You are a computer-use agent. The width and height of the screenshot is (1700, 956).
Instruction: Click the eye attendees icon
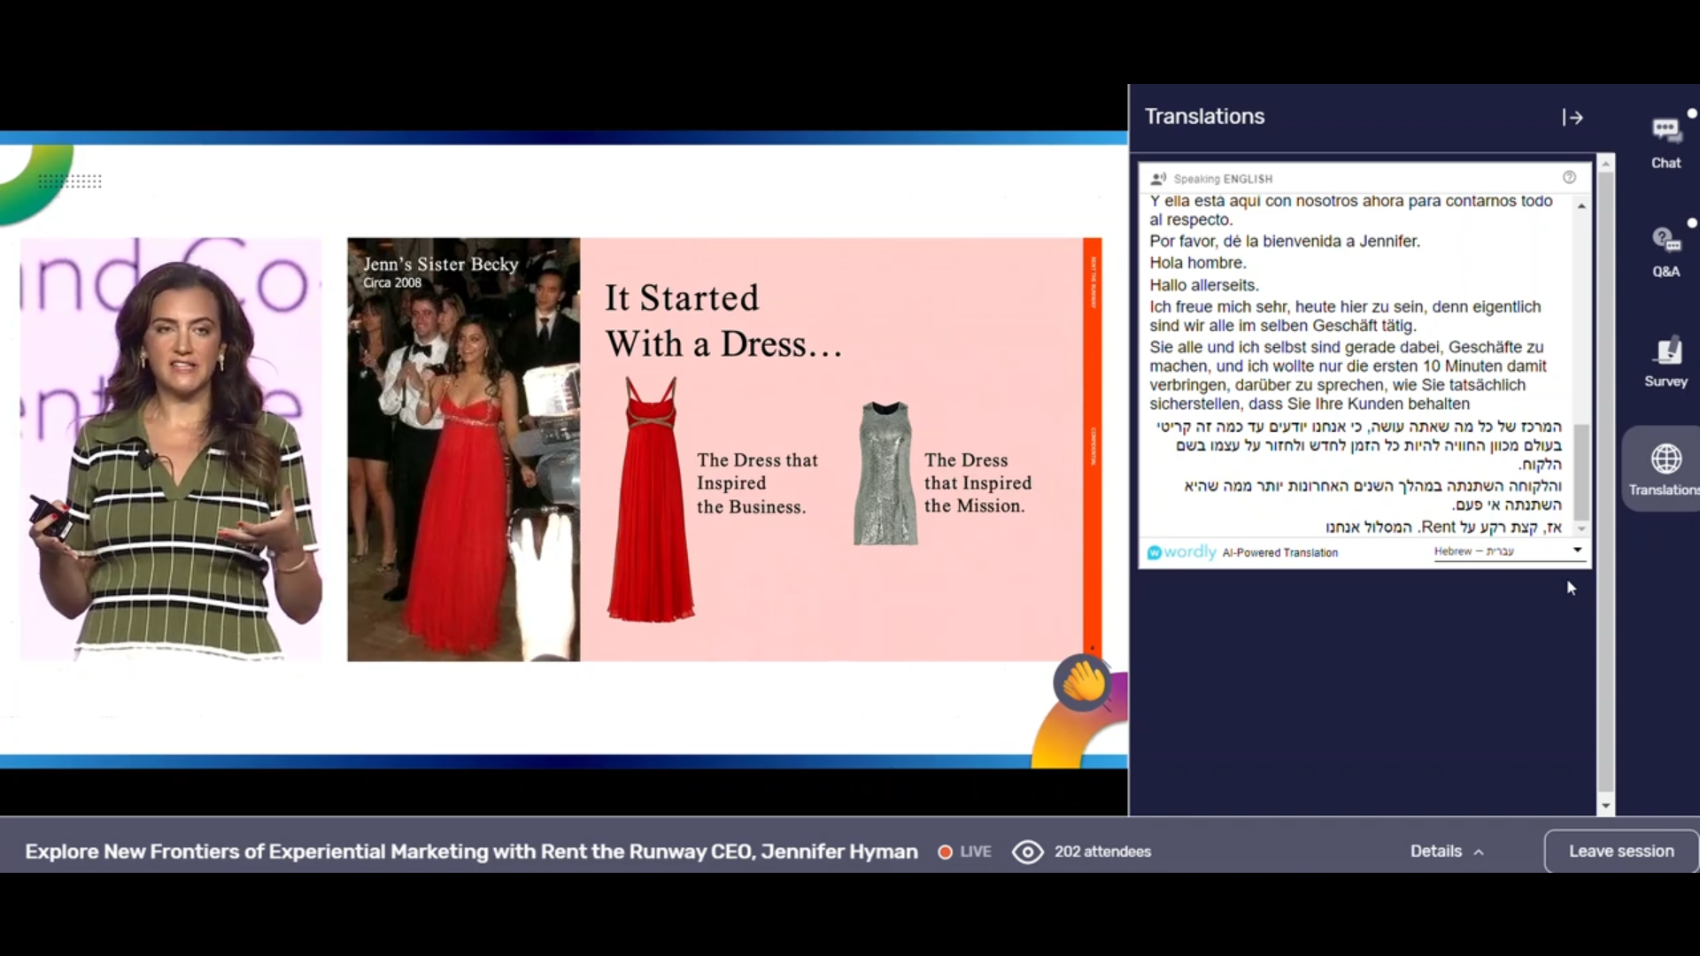click(x=1027, y=852)
